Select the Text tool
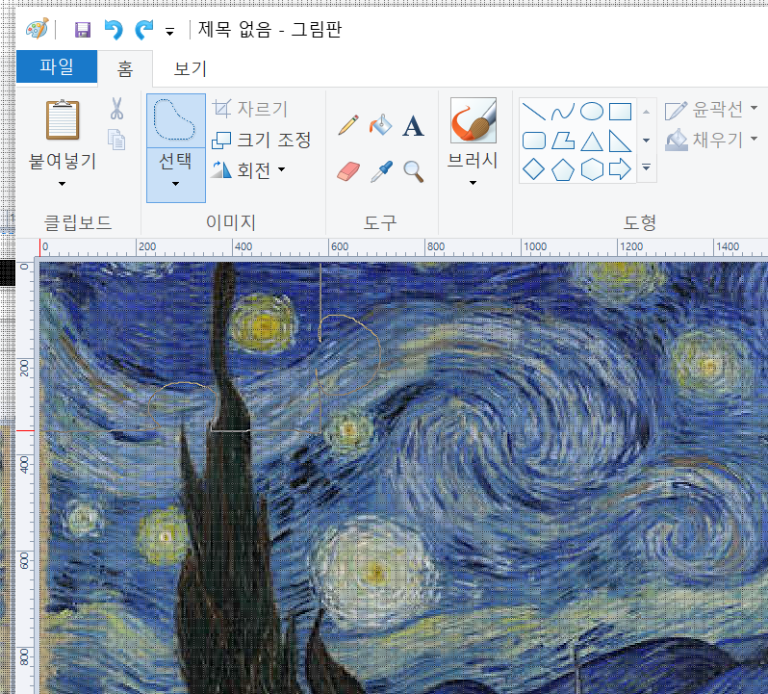The width and height of the screenshot is (768, 694). point(413,126)
